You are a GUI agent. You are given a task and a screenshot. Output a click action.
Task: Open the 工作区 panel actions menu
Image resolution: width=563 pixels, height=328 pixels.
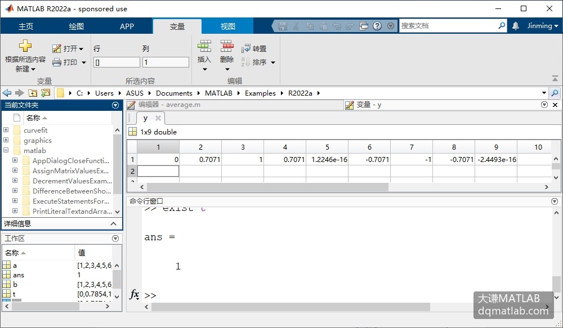point(115,239)
